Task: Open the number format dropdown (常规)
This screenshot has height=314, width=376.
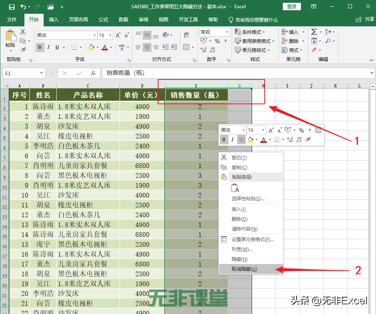Action: [x=227, y=32]
